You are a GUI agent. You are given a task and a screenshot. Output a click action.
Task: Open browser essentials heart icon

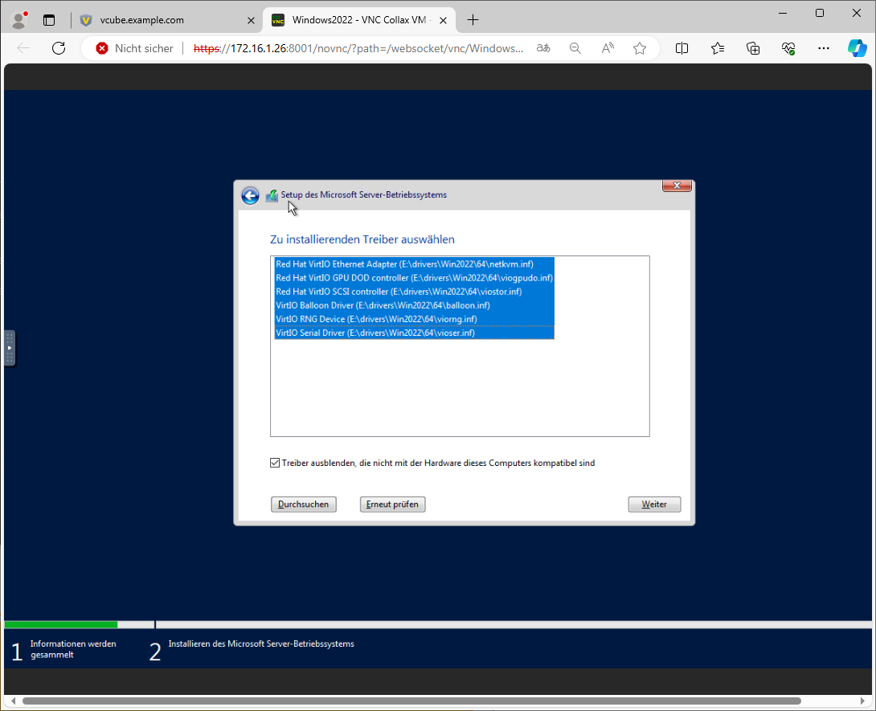[x=788, y=48]
